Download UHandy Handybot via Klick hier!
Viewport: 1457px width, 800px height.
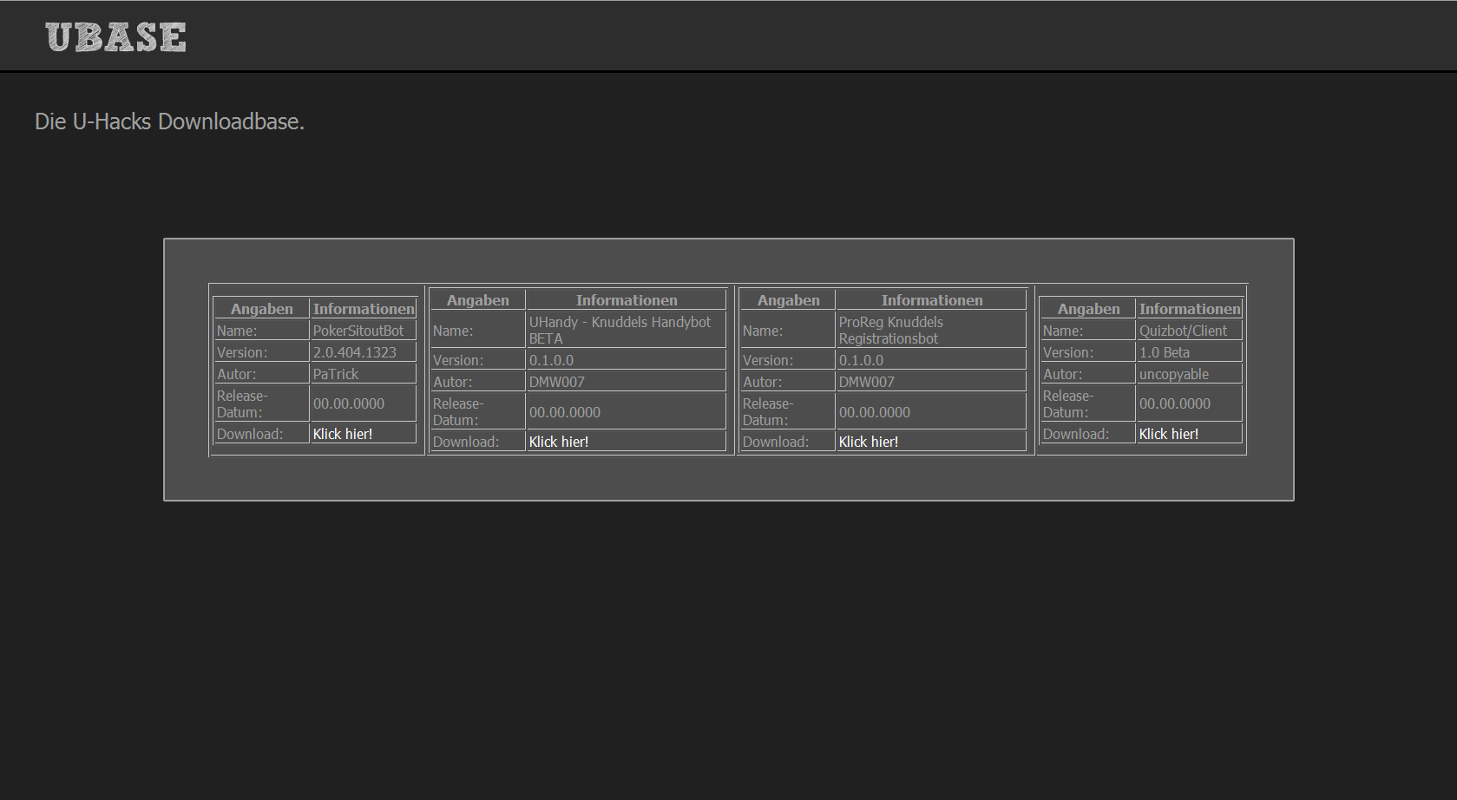[558, 442]
